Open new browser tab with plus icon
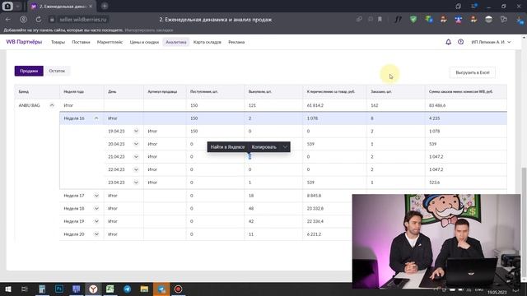This screenshot has width=527, height=296. pyautogui.click(x=105, y=6)
